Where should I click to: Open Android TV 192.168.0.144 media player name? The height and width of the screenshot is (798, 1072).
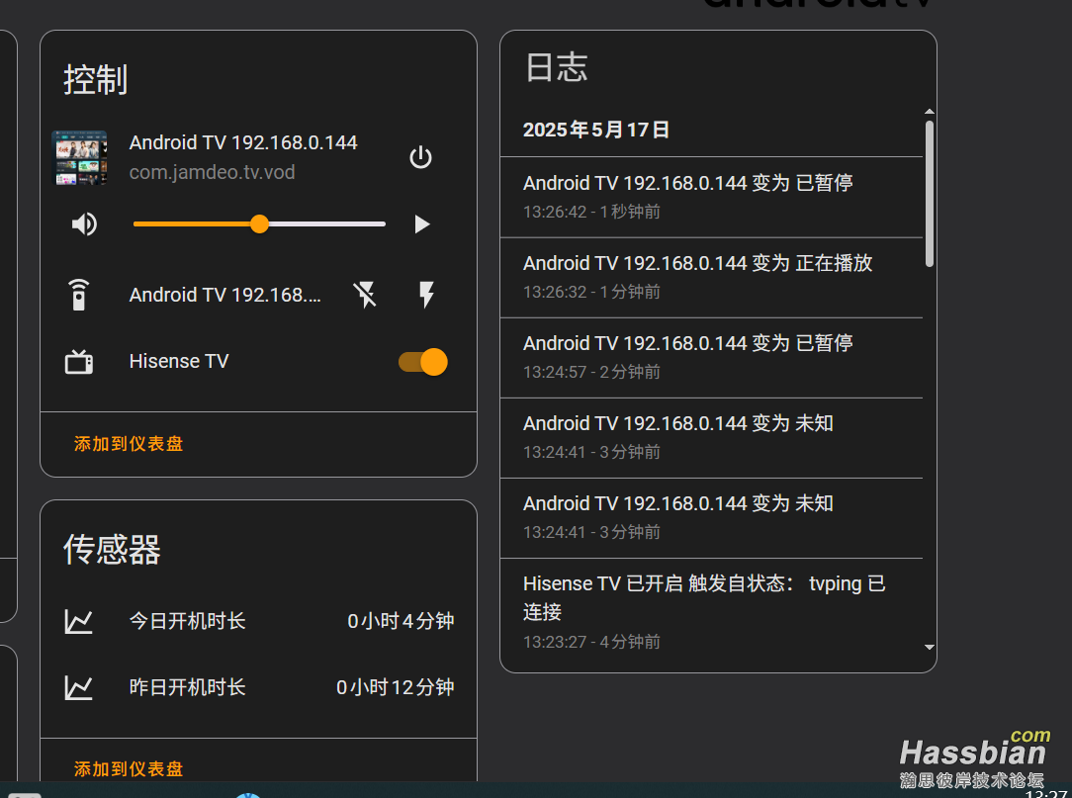[243, 142]
